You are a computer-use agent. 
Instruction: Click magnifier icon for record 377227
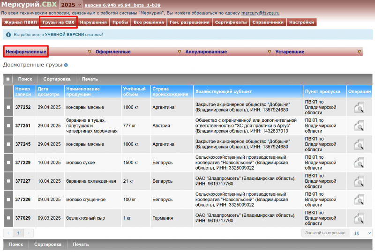(359, 181)
